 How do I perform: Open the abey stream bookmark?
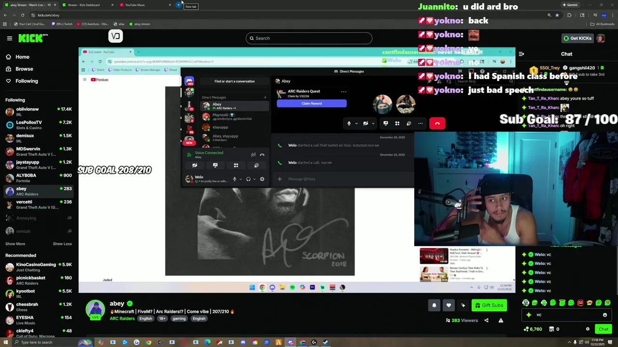point(139,24)
